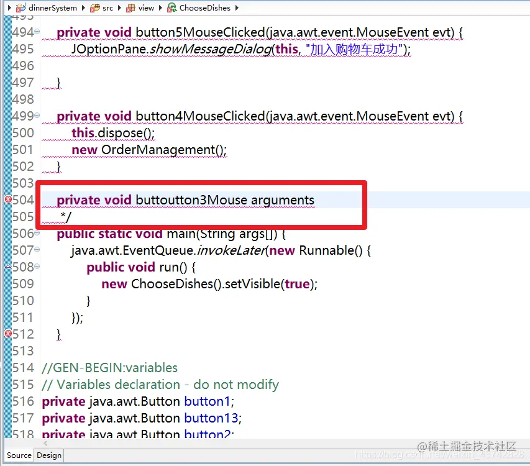Collapse the method at line 494
This screenshot has height=466, width=530.
pos(37,32)
